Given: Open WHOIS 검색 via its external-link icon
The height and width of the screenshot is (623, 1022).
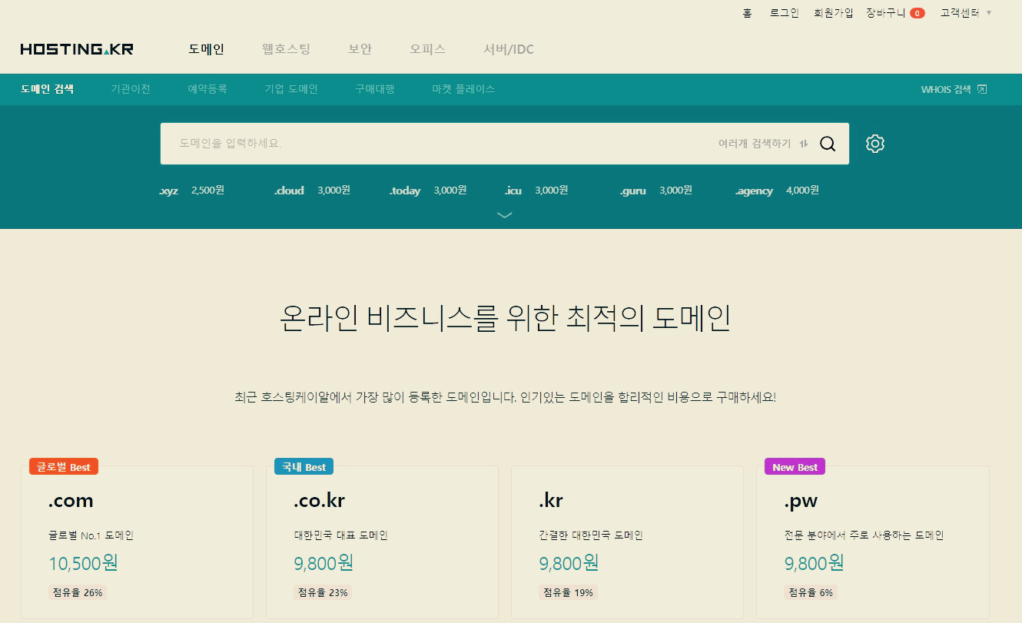Looking at the screenshot, I should click(981, 88).
